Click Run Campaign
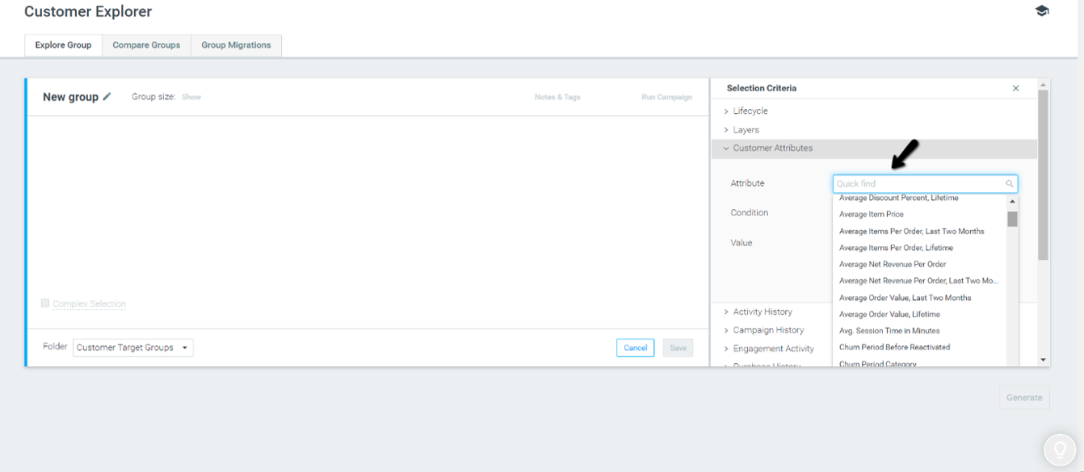The width and height of the screenshot is (1084, 472). [666, 98]
